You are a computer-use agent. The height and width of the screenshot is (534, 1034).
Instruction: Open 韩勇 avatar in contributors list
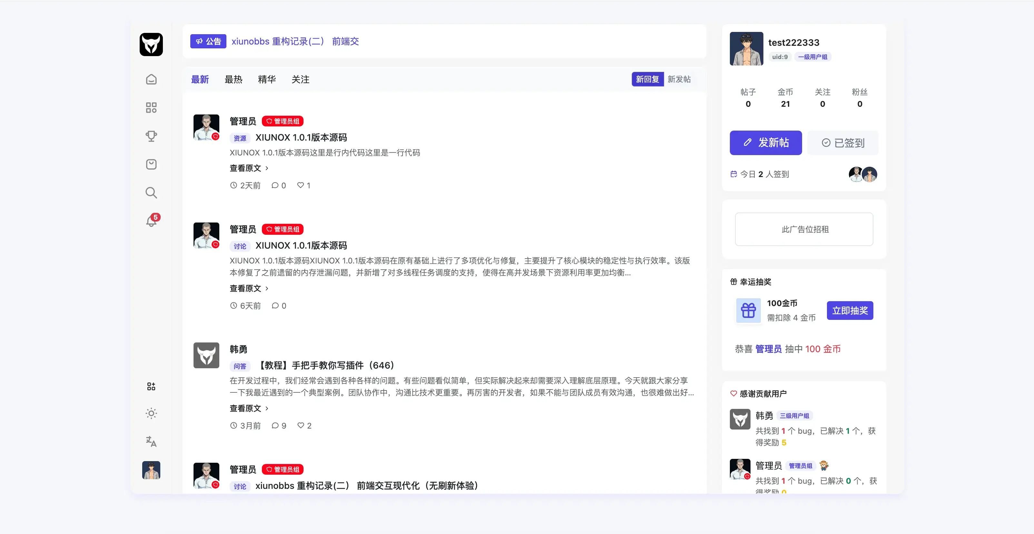point(740,419)
